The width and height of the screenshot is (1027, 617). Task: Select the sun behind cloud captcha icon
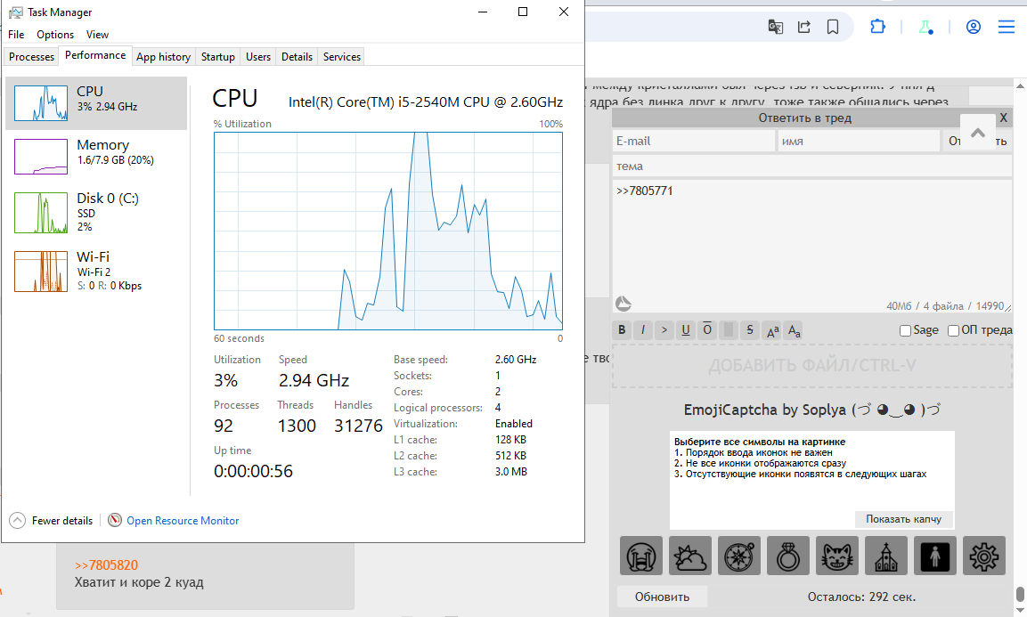pos(690,556)
